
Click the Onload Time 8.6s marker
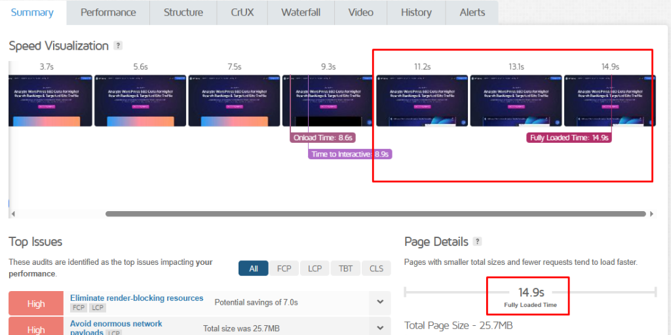(323, 138)
